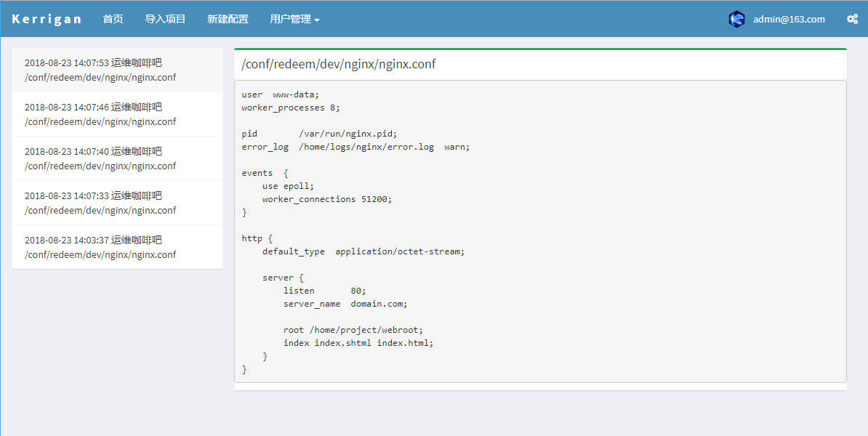This screenshot has width=868, height=436.
Task: Open the settings gears icon
Action: (852, 20)
